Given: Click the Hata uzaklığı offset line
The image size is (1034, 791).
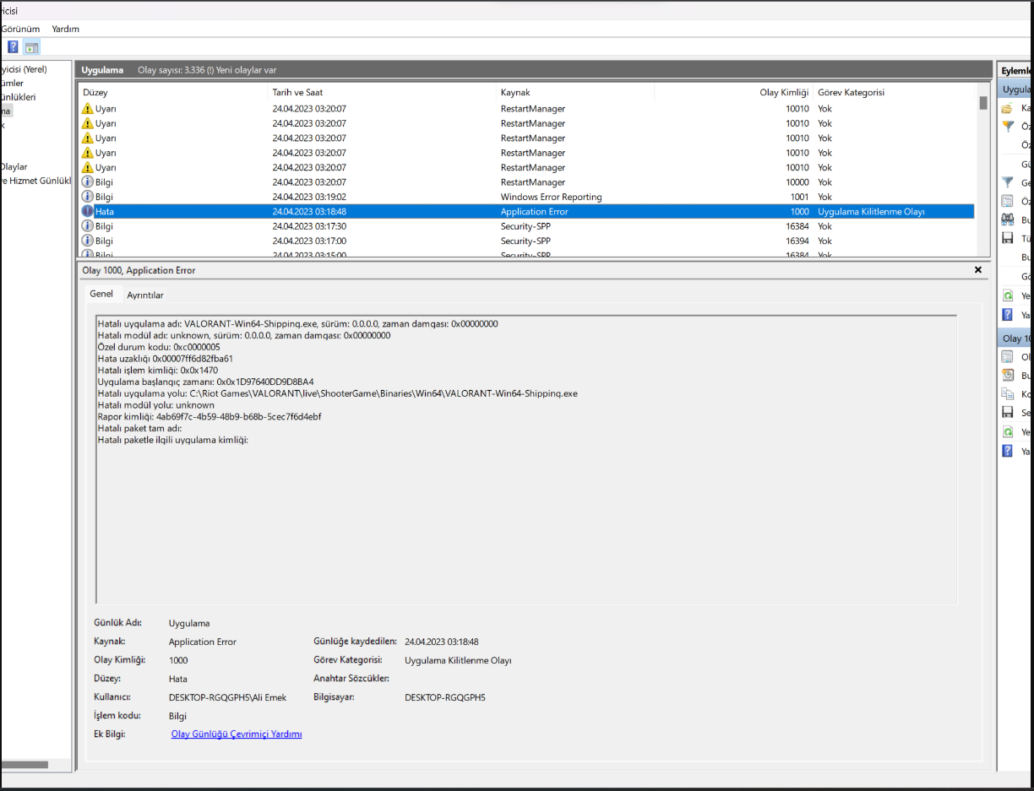Looking at the screenshot, I should click(x=166, y=359).
